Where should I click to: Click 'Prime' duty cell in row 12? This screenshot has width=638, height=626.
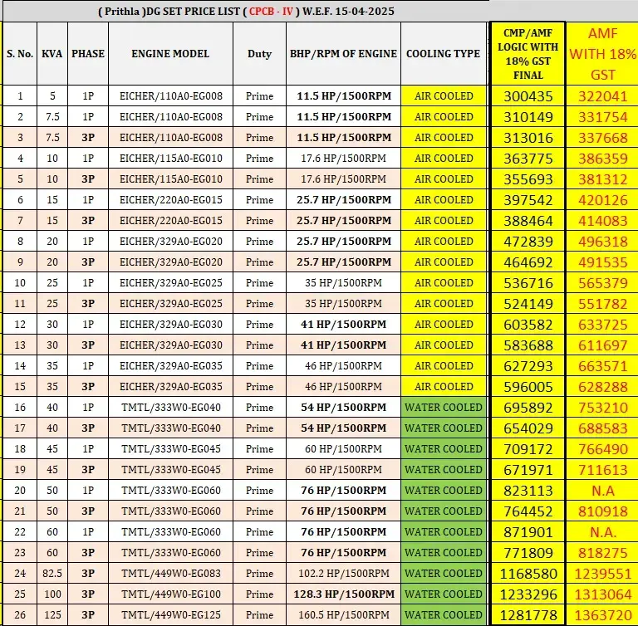coord(259,324)
